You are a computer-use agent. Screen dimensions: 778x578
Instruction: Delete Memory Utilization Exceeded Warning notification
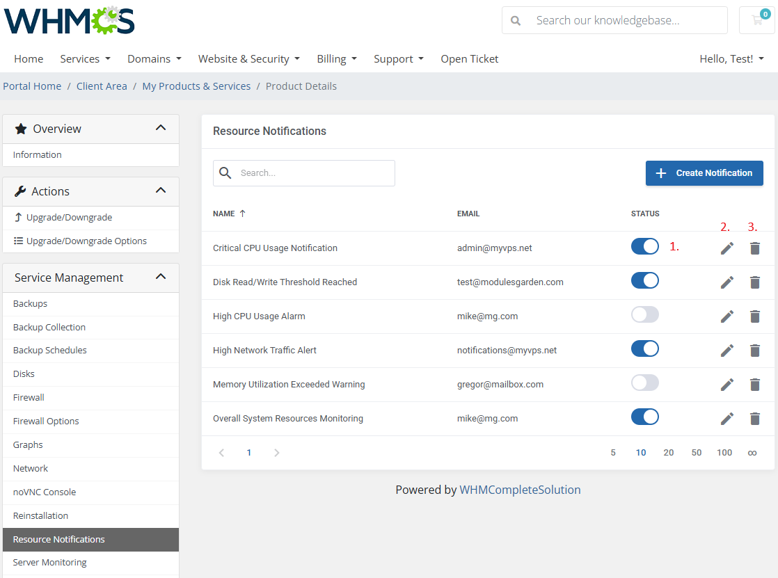coord(754,385)
